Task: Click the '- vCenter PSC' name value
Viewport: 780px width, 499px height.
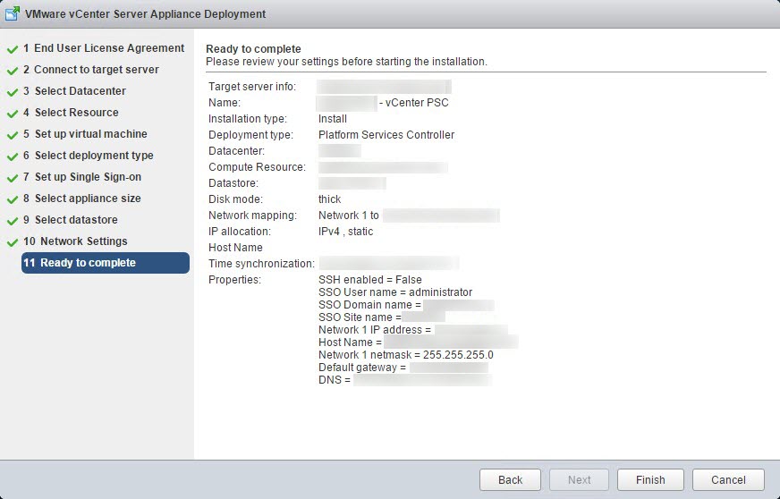Action: (x=414, y=103)
